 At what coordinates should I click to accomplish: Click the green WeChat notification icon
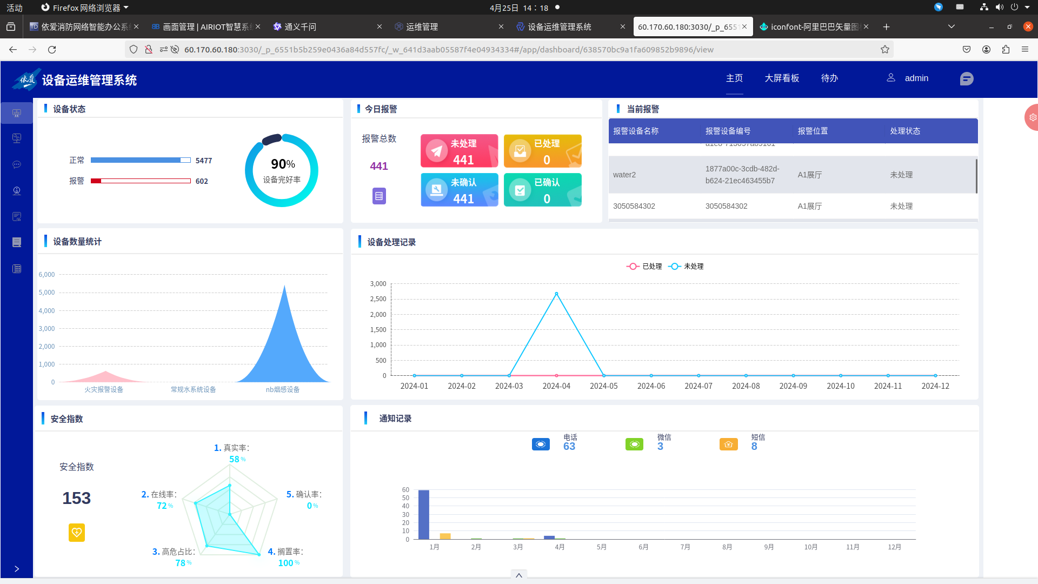[x=634, y=444]
